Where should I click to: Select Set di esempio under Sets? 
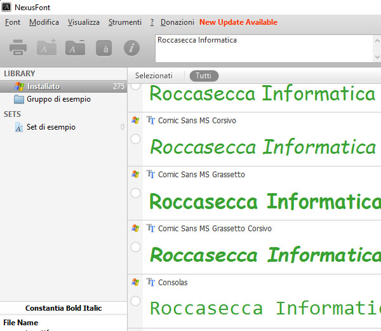pos(63,127)
